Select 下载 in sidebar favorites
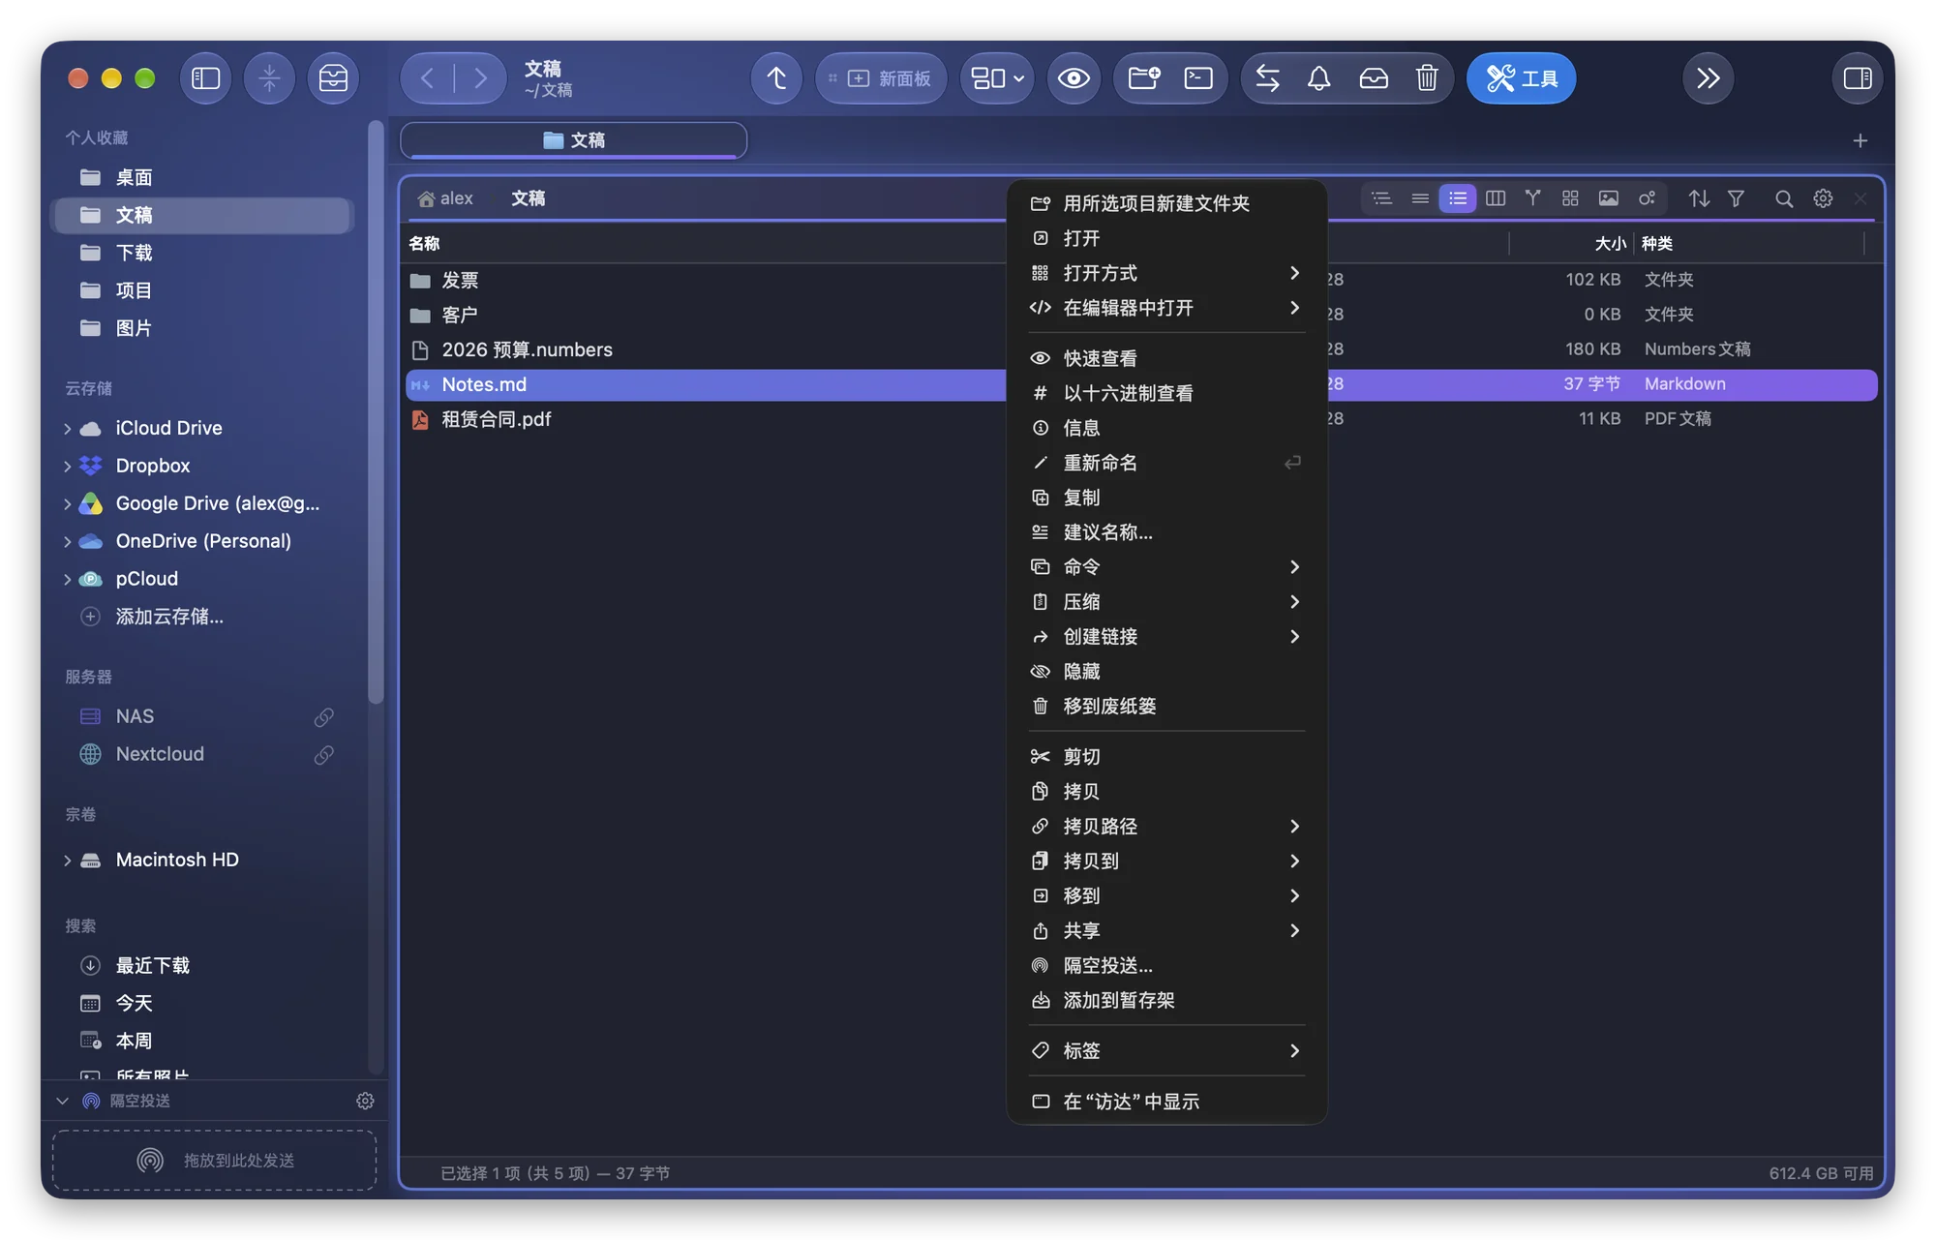The height and width of the screenshot is (1240, 1936). 203,253
